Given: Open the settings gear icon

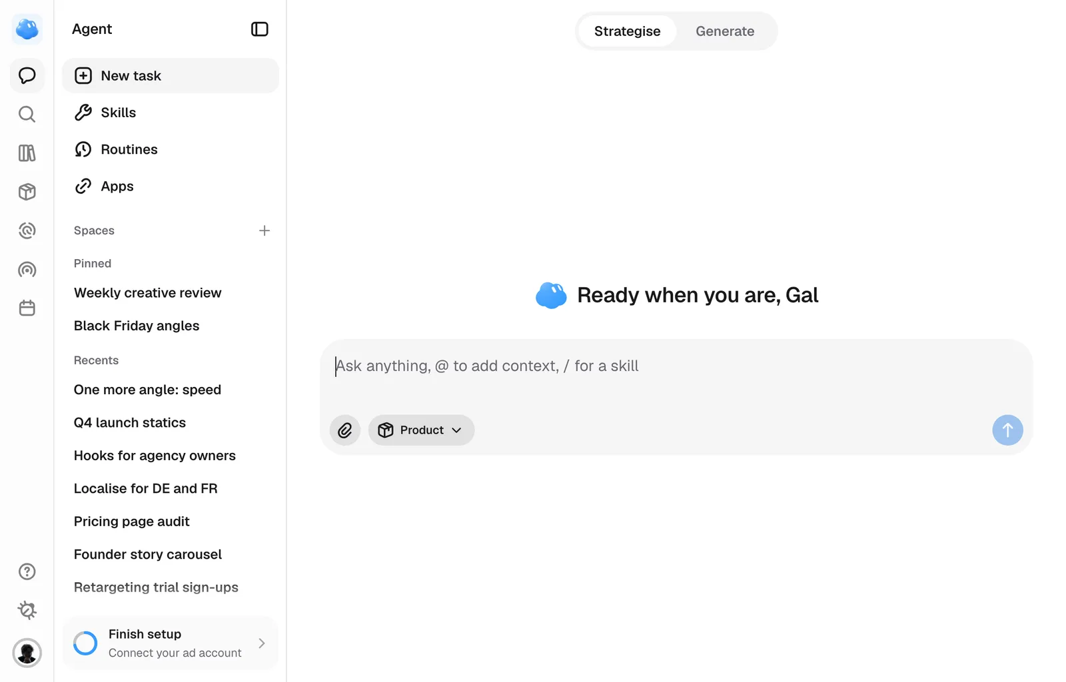Looking at the screenshot, I should pyautogui.click(x=27, y=610).
